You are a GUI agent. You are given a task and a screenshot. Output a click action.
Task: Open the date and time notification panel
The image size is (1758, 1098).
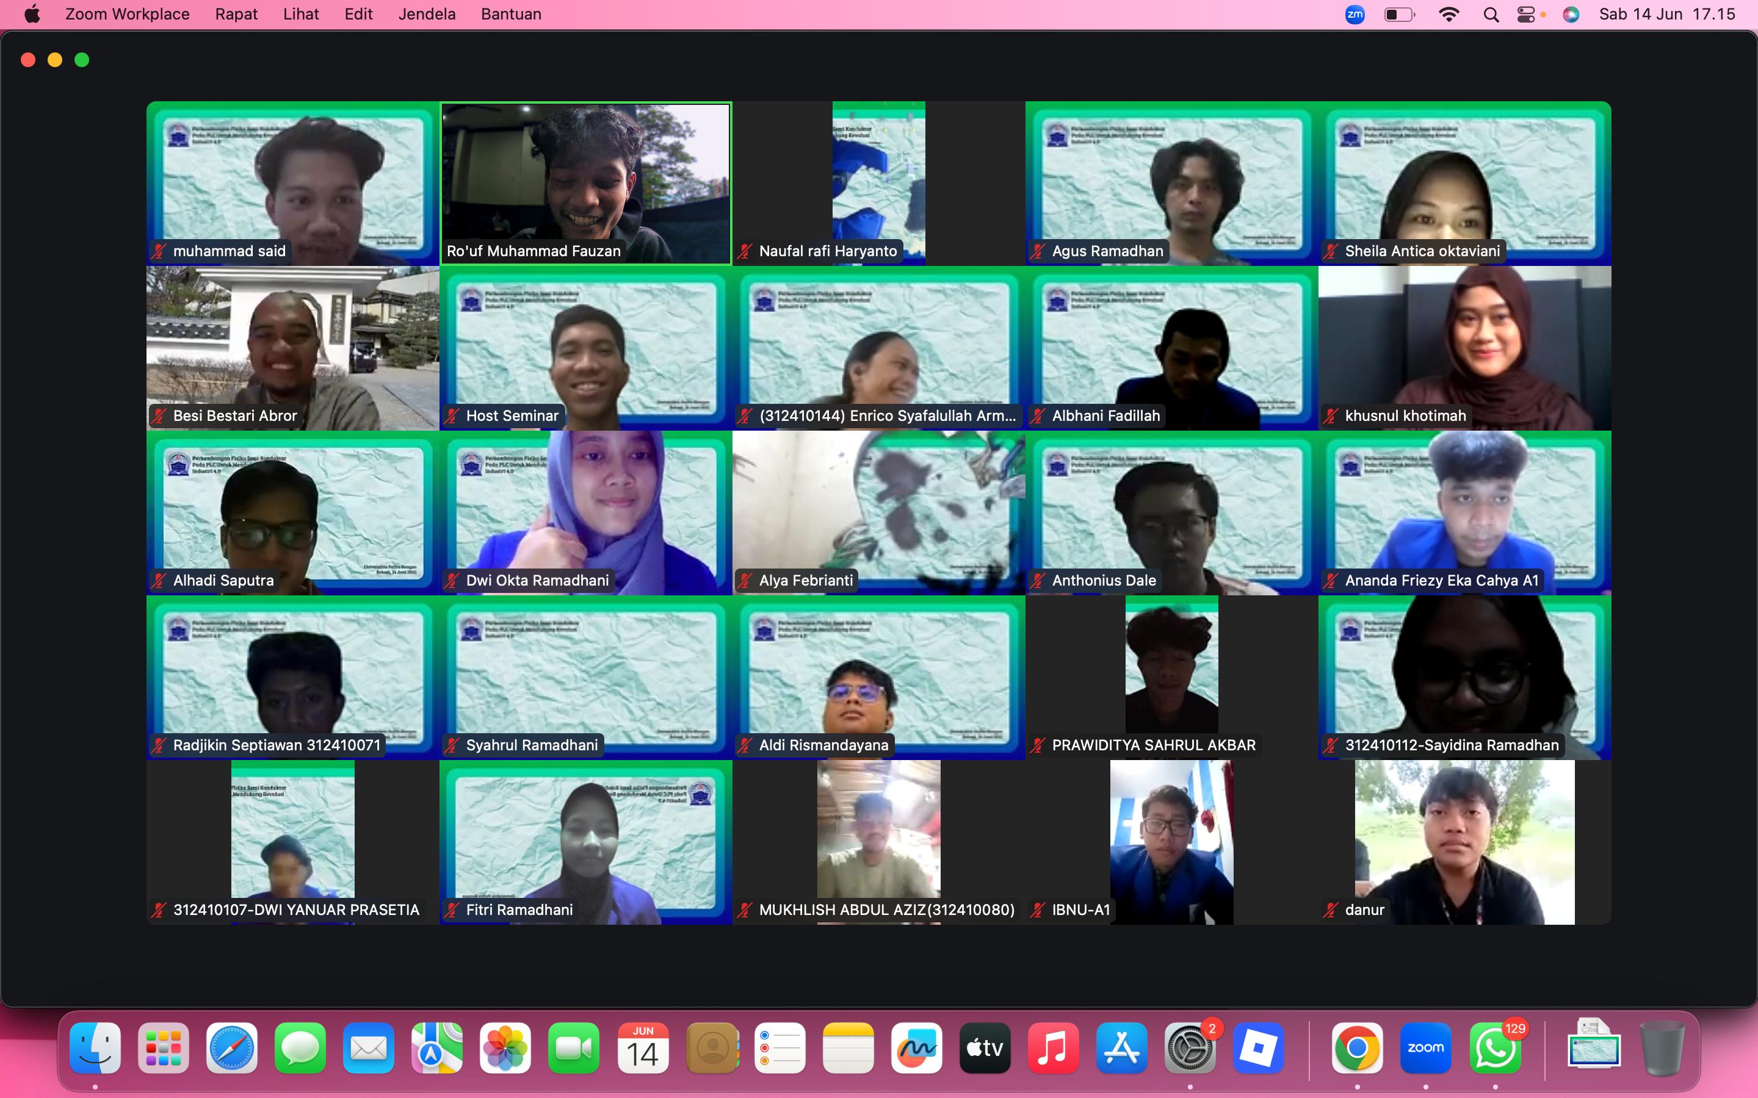tap(1666, 15)
